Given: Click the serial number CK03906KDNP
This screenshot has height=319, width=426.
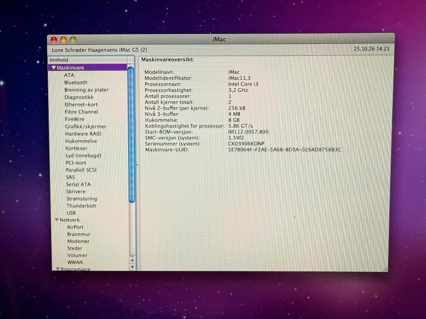Looking at the screenshot, I should point(246,144).
